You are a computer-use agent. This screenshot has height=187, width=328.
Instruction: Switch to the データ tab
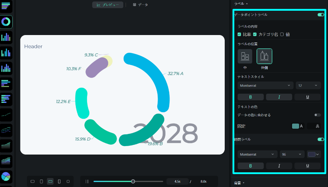(140, 5)
